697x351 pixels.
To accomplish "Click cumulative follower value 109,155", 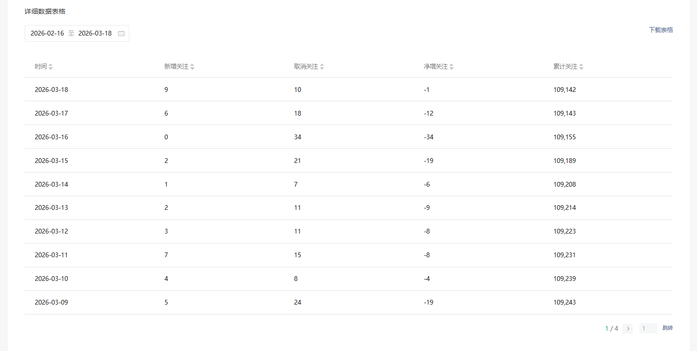I will click(564, 137).
